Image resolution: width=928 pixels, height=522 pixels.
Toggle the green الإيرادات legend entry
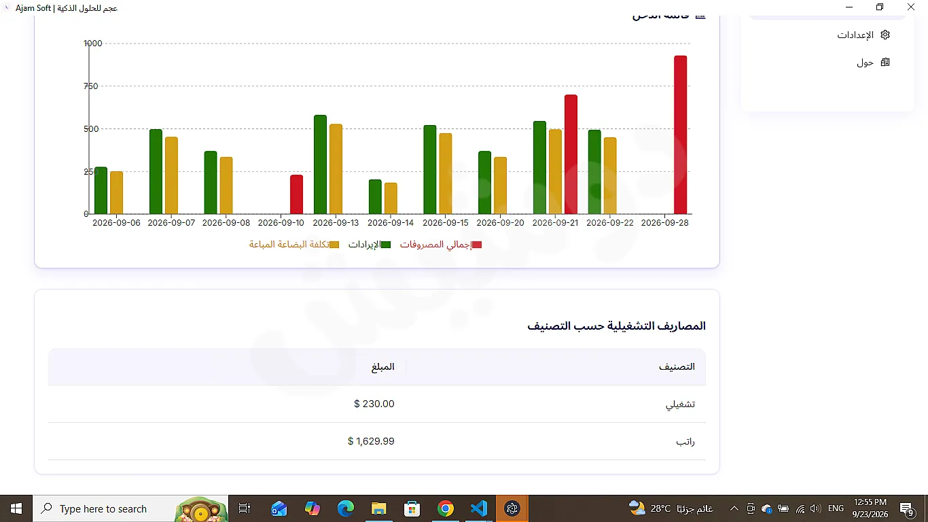tap(370, 245)
